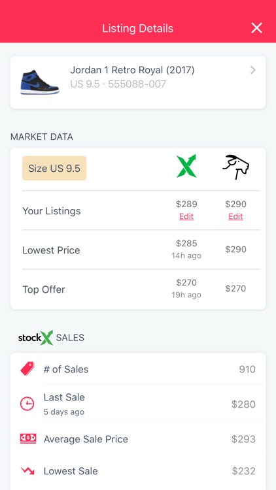Tap the GOAT goat logo

(x=235, y=167)
